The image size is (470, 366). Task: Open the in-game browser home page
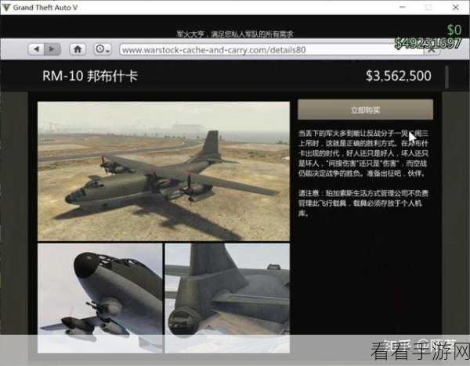[78, 49]
